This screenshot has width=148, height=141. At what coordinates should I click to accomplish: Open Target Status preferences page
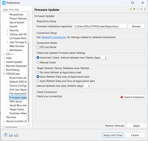(x=17, y=109)
